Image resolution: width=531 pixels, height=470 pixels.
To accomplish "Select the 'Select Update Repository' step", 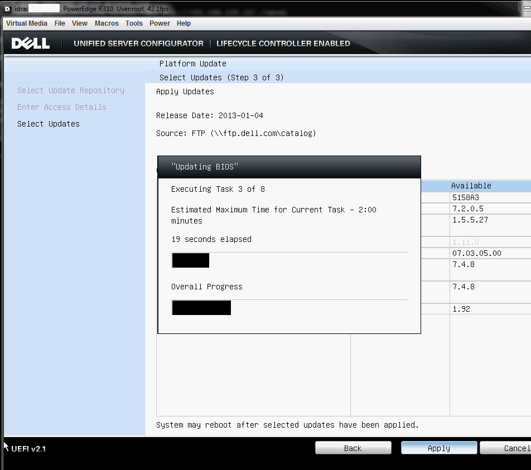I will click(71, 90).
